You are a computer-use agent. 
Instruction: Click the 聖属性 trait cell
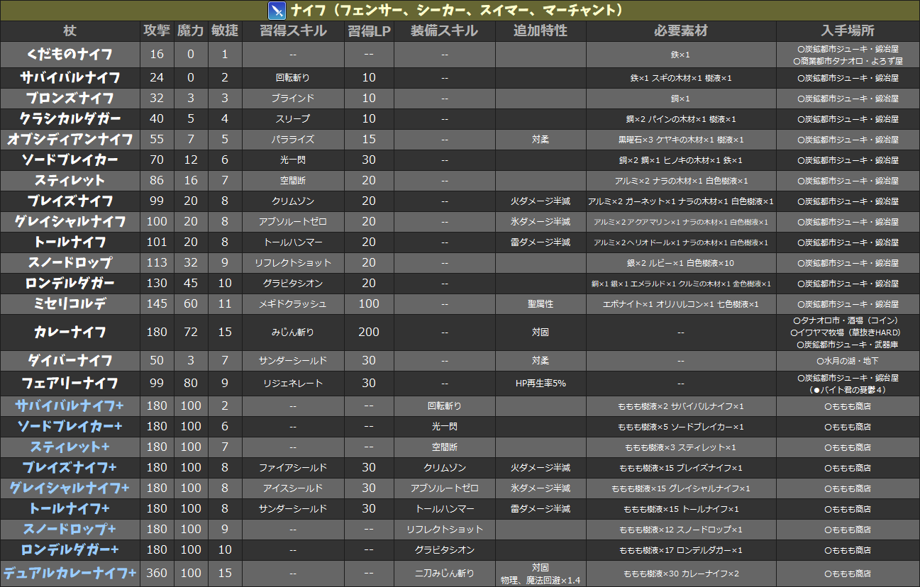pyautogui.click(x=541, y=304)
